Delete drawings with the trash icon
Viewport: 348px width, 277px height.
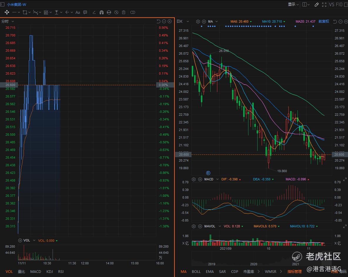(124, 12)
